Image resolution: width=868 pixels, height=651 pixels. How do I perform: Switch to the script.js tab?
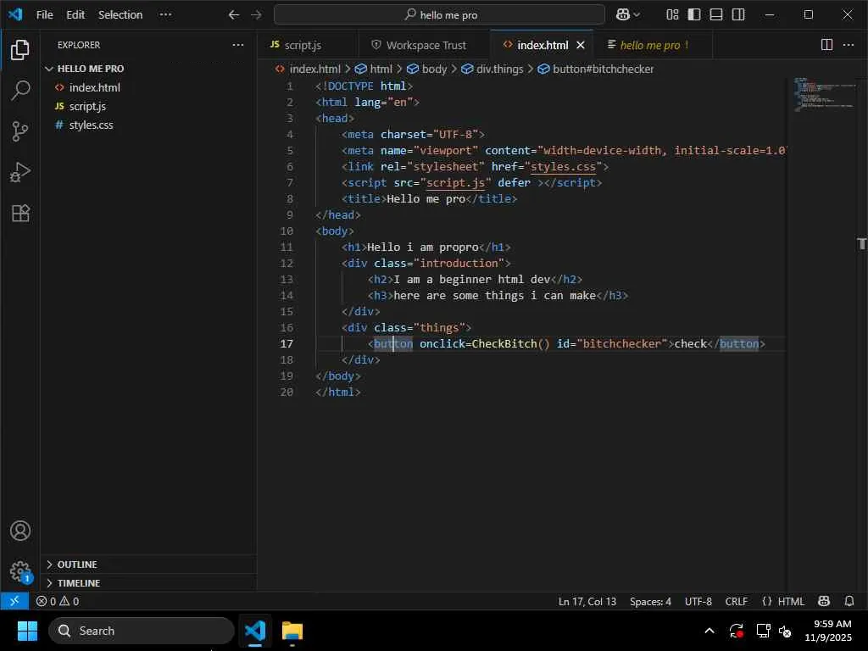coord(303,45)
